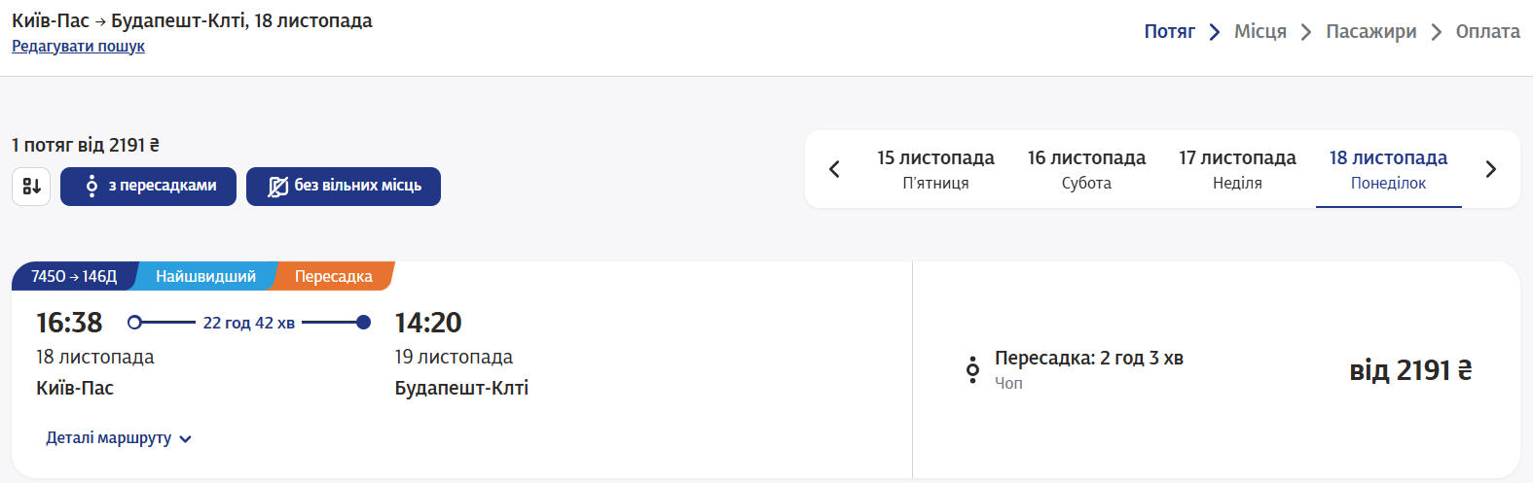The image size is (1533, 483).
Task: Toggle the 'без вільних місць' filter
Action: tap(344, 186)
